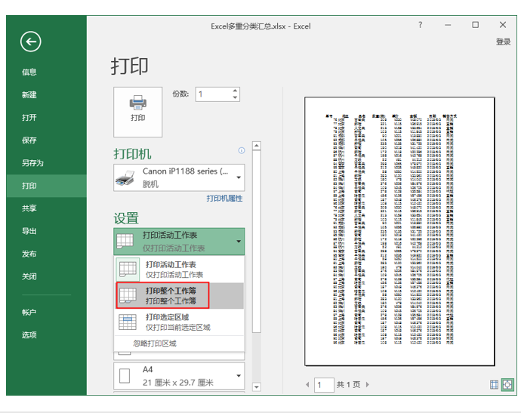Select 关闭 in the sidebar
Image resolution: width=521 pixels, height=413 pixels.
pos(29,276)
